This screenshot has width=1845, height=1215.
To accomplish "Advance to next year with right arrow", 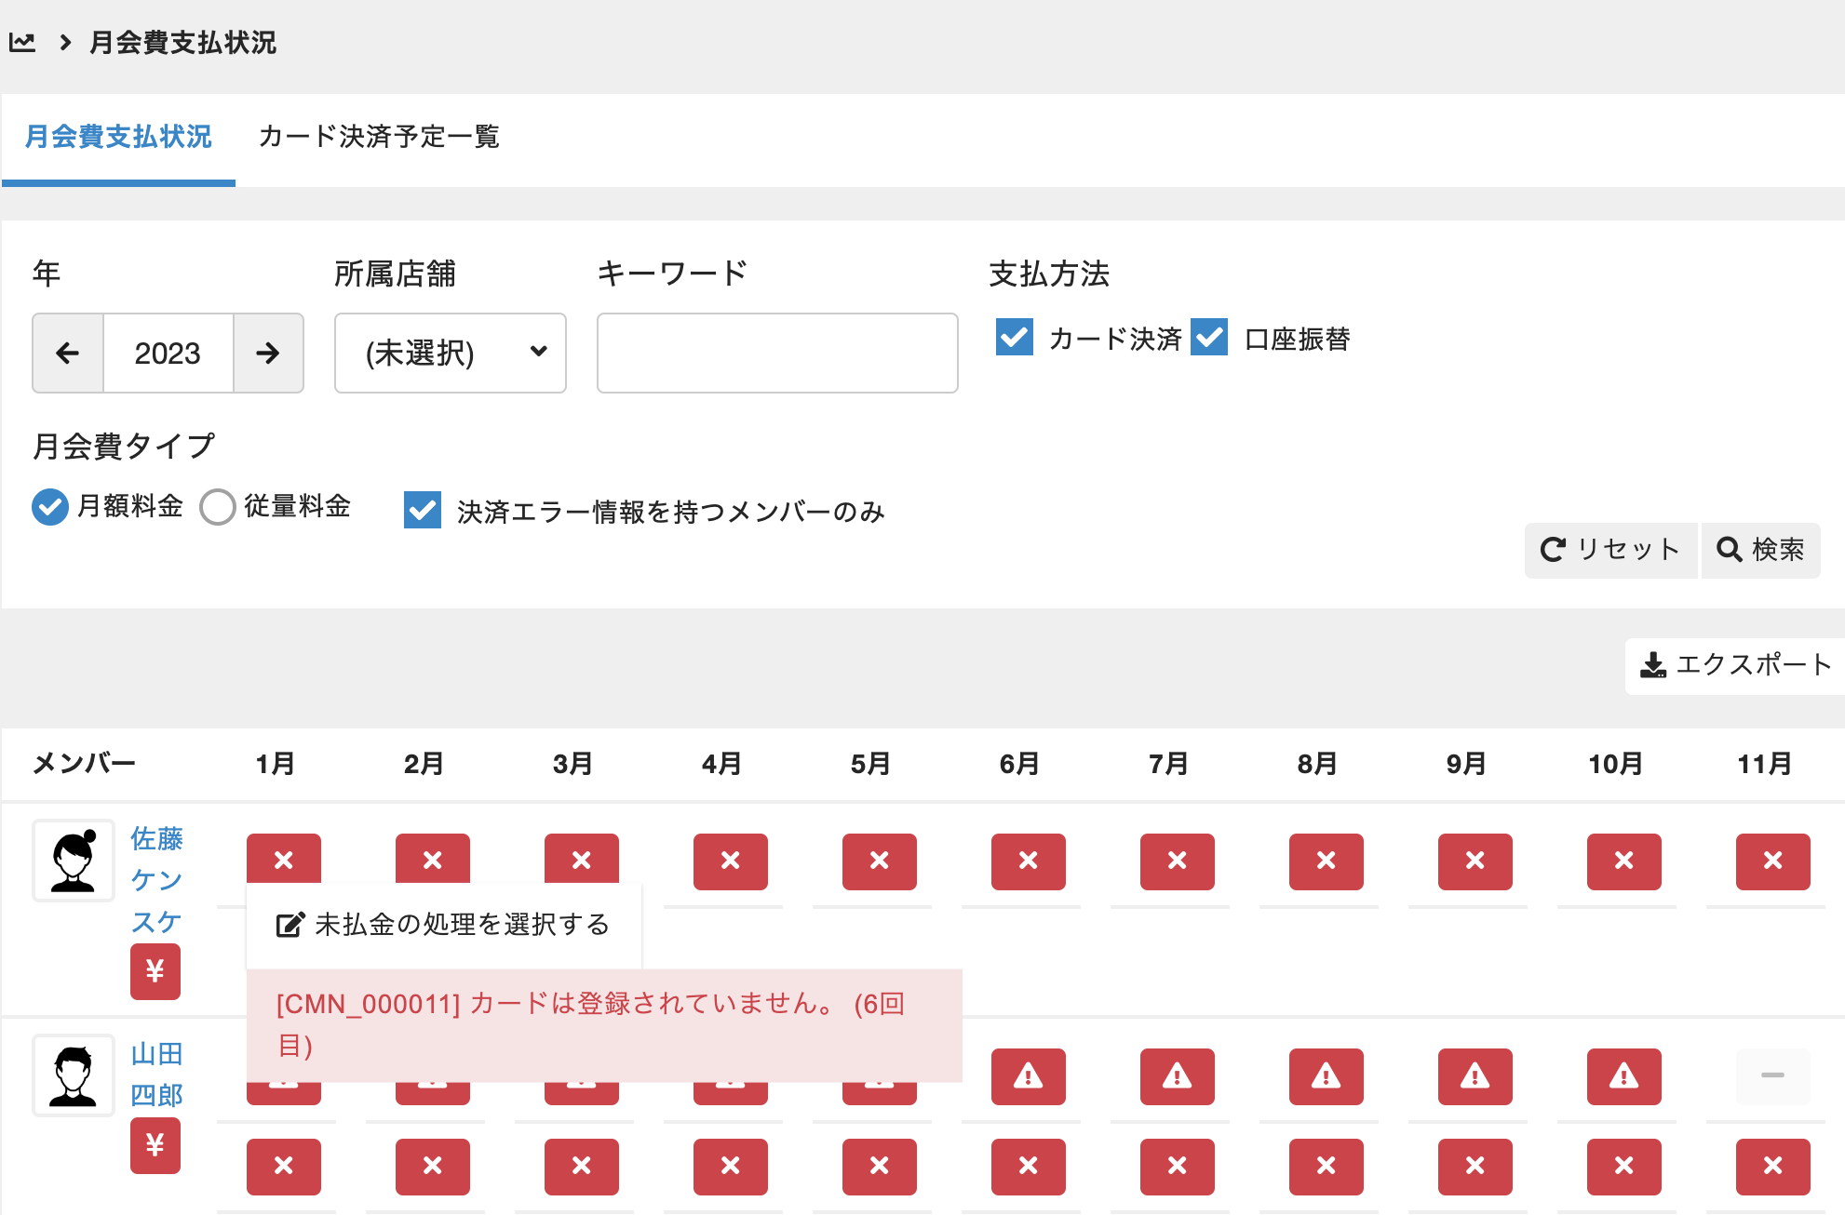I will (x=268, y=354).
